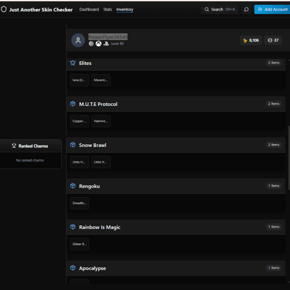The height and width of the screenshot is (290, 290).
Task: Click the user avatar icon
Action: (x=78, y=40)
